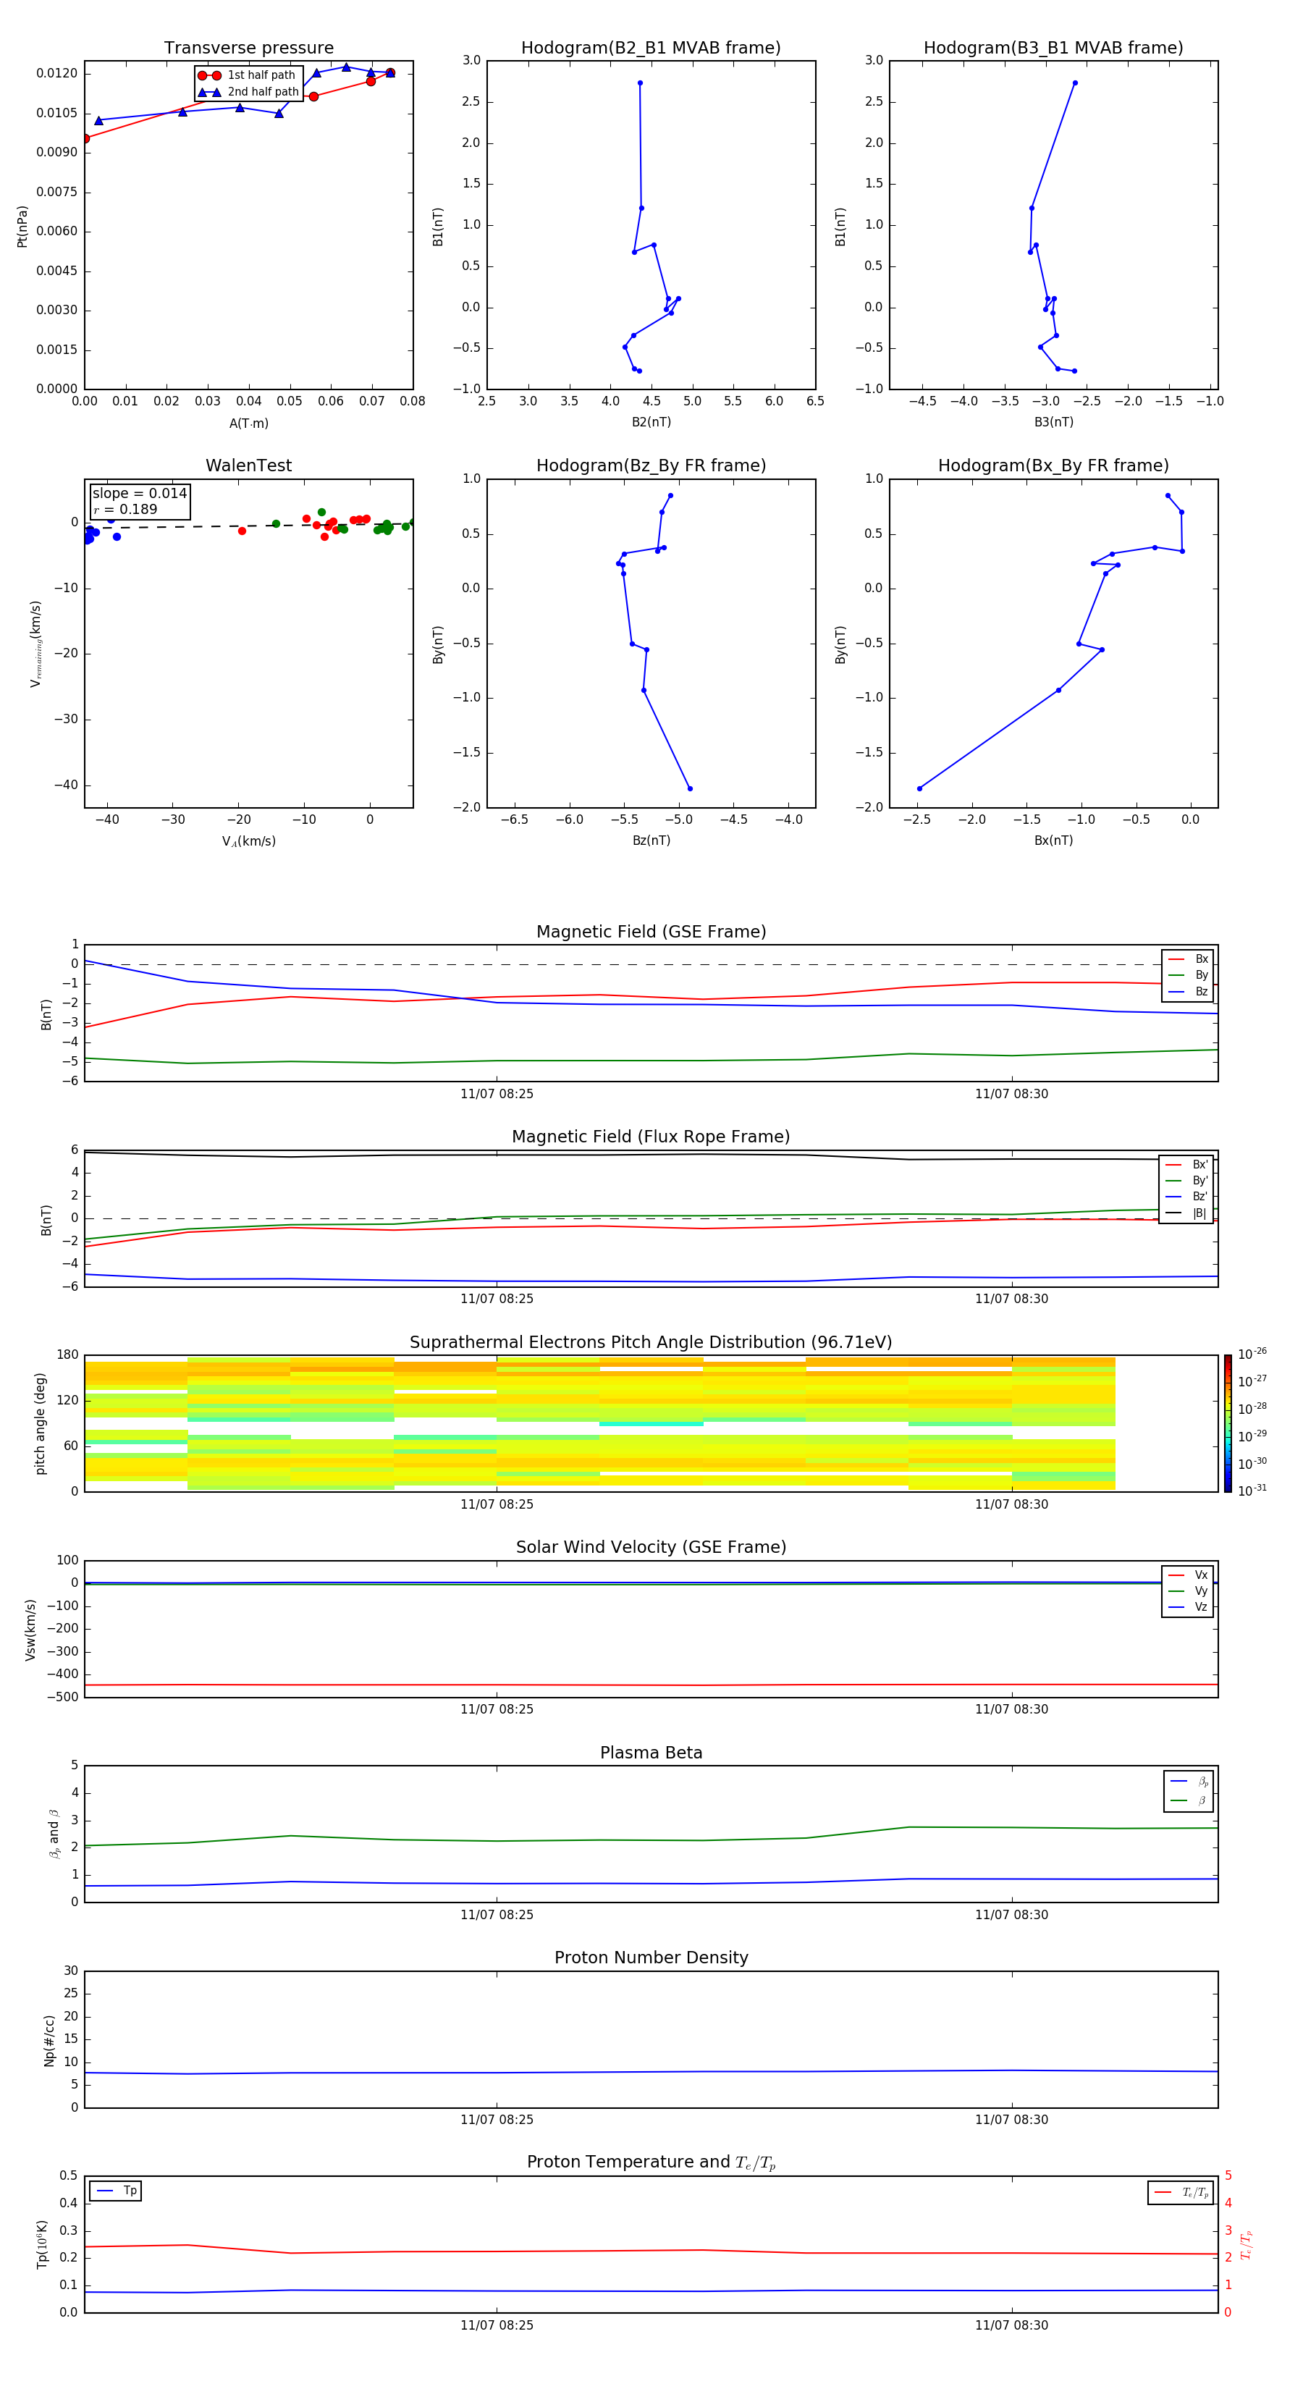Screen dimensions: 1303x2389
Task: Click the topmost data point in B3_B1 hodogram
Action: (x=1075, y=83)
